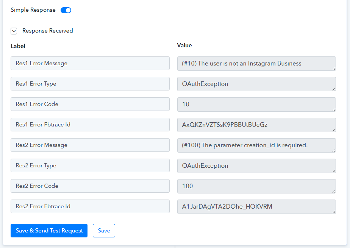Select the Res1 Error Code label field
This screenshot has width=350, height=248.
point(90,104)
